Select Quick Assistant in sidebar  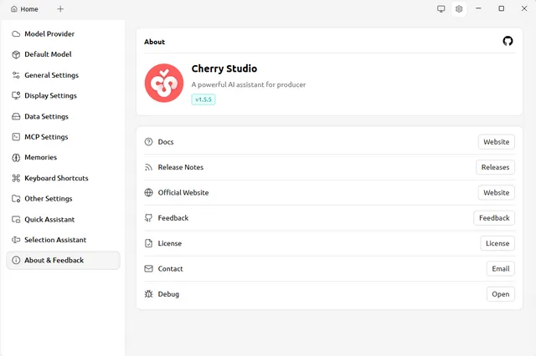click(x=49, y=219)
